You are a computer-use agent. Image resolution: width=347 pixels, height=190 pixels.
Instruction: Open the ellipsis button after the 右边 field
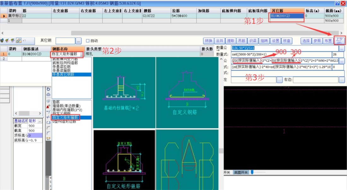pos(341,79)
